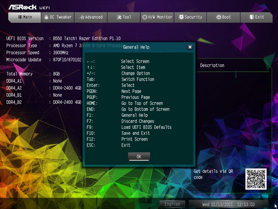This screenshot has width=278, height=209.
Task: Go to the Exit tab
Action: tap(256, 17)
